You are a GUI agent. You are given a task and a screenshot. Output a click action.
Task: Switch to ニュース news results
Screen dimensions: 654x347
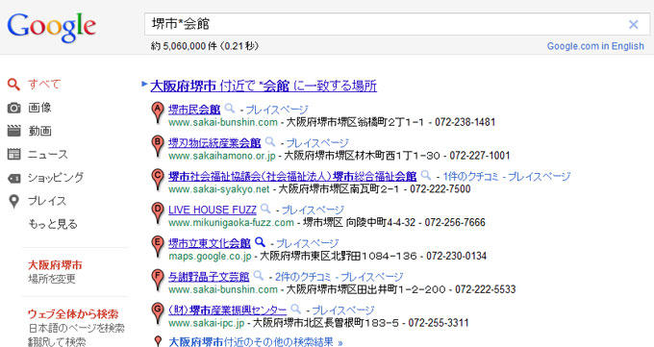click(x=47, y=155)
